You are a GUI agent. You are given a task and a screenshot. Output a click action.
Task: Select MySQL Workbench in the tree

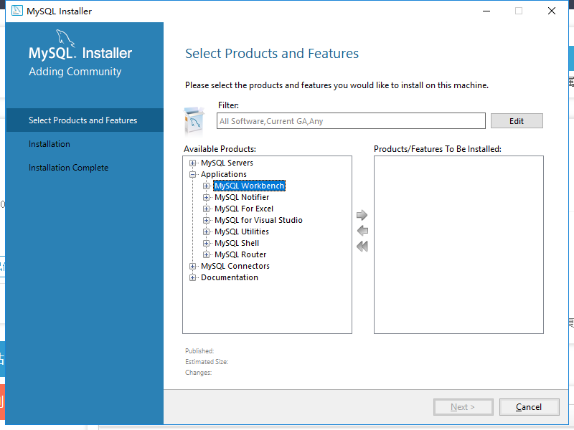point(249,186)
